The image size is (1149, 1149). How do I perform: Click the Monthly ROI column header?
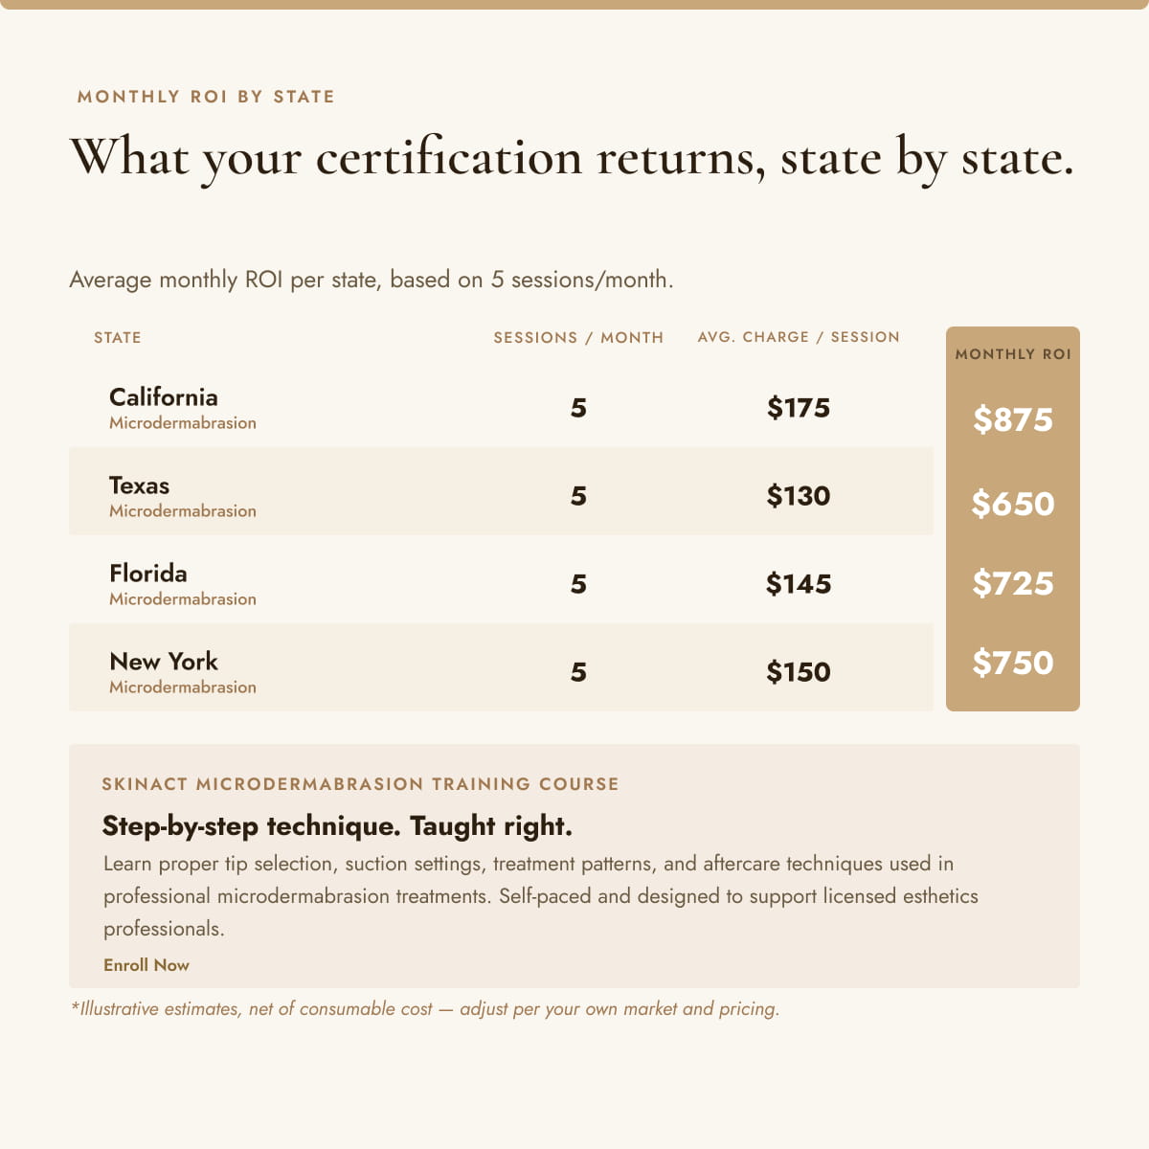(1013, 354)
